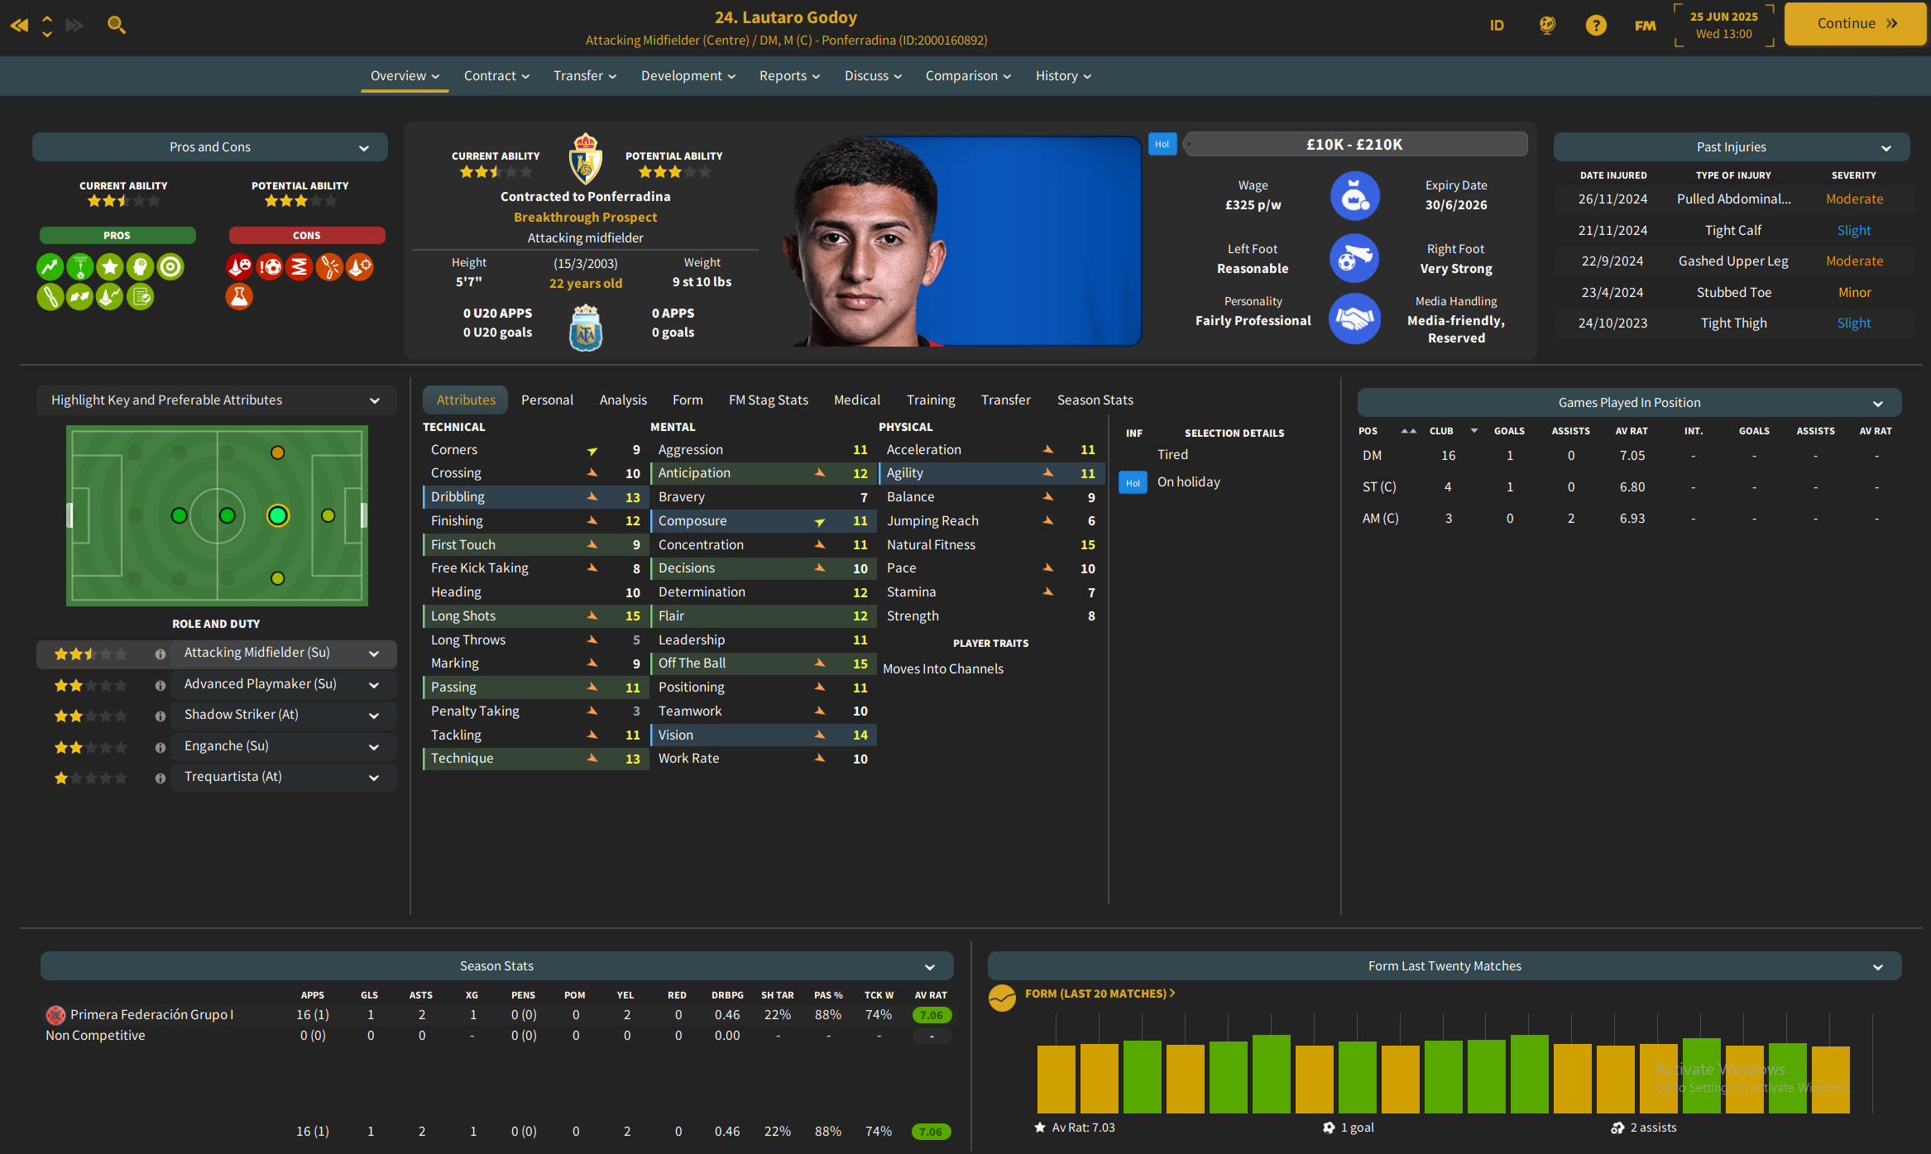Click the info icon beside Shadow Striker
Viewport: 1931px width, 1154px height.
point(160,716)
